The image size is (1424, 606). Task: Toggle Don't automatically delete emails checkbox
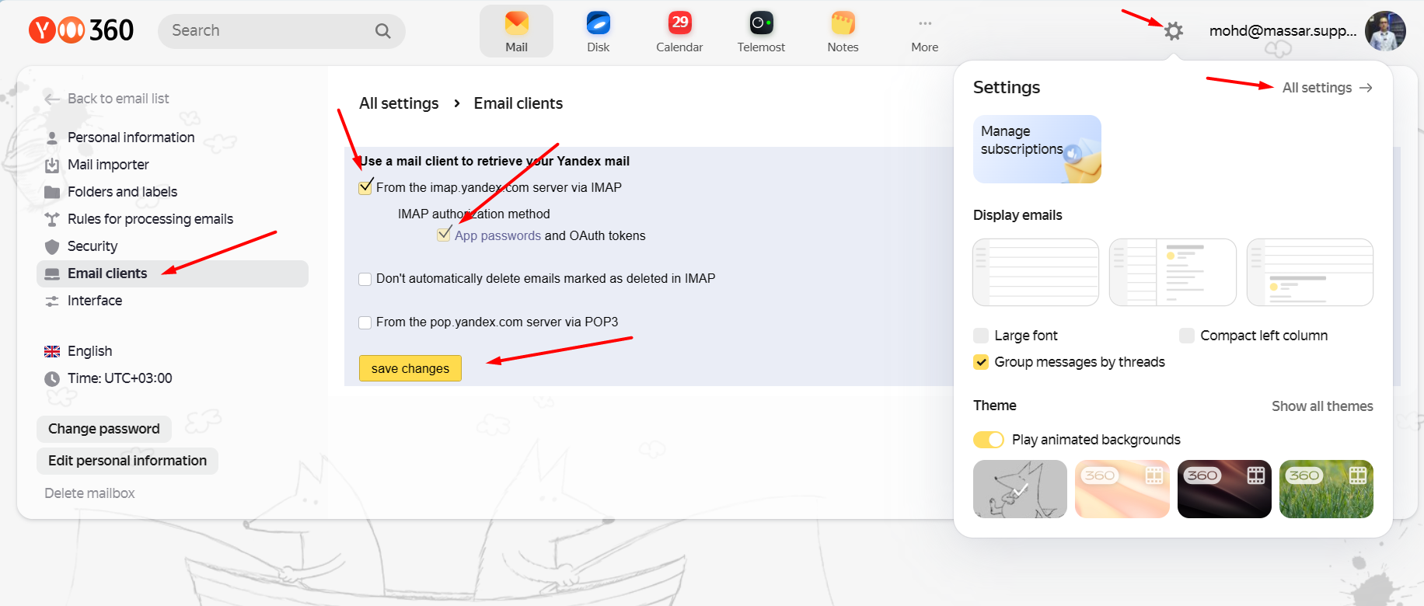coord(365,279)
